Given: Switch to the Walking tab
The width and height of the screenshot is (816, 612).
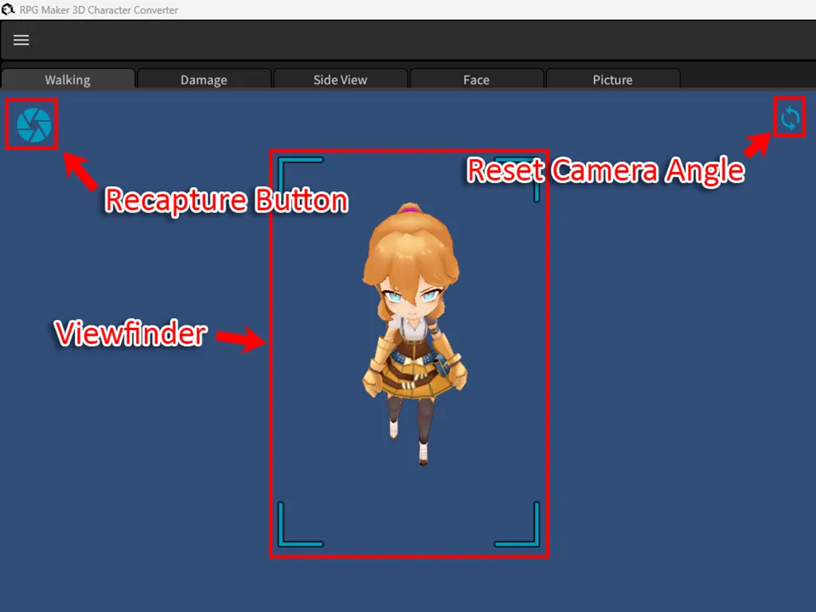Looking at the screenshot, I should [x=68, y=80].
